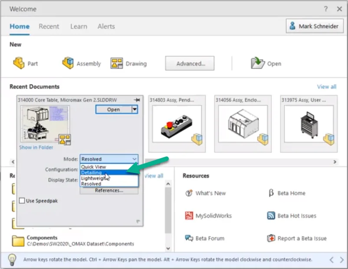Click the New Drawing icon
The width and height of the screenshot is (348, 269).
tap(117, 63)
